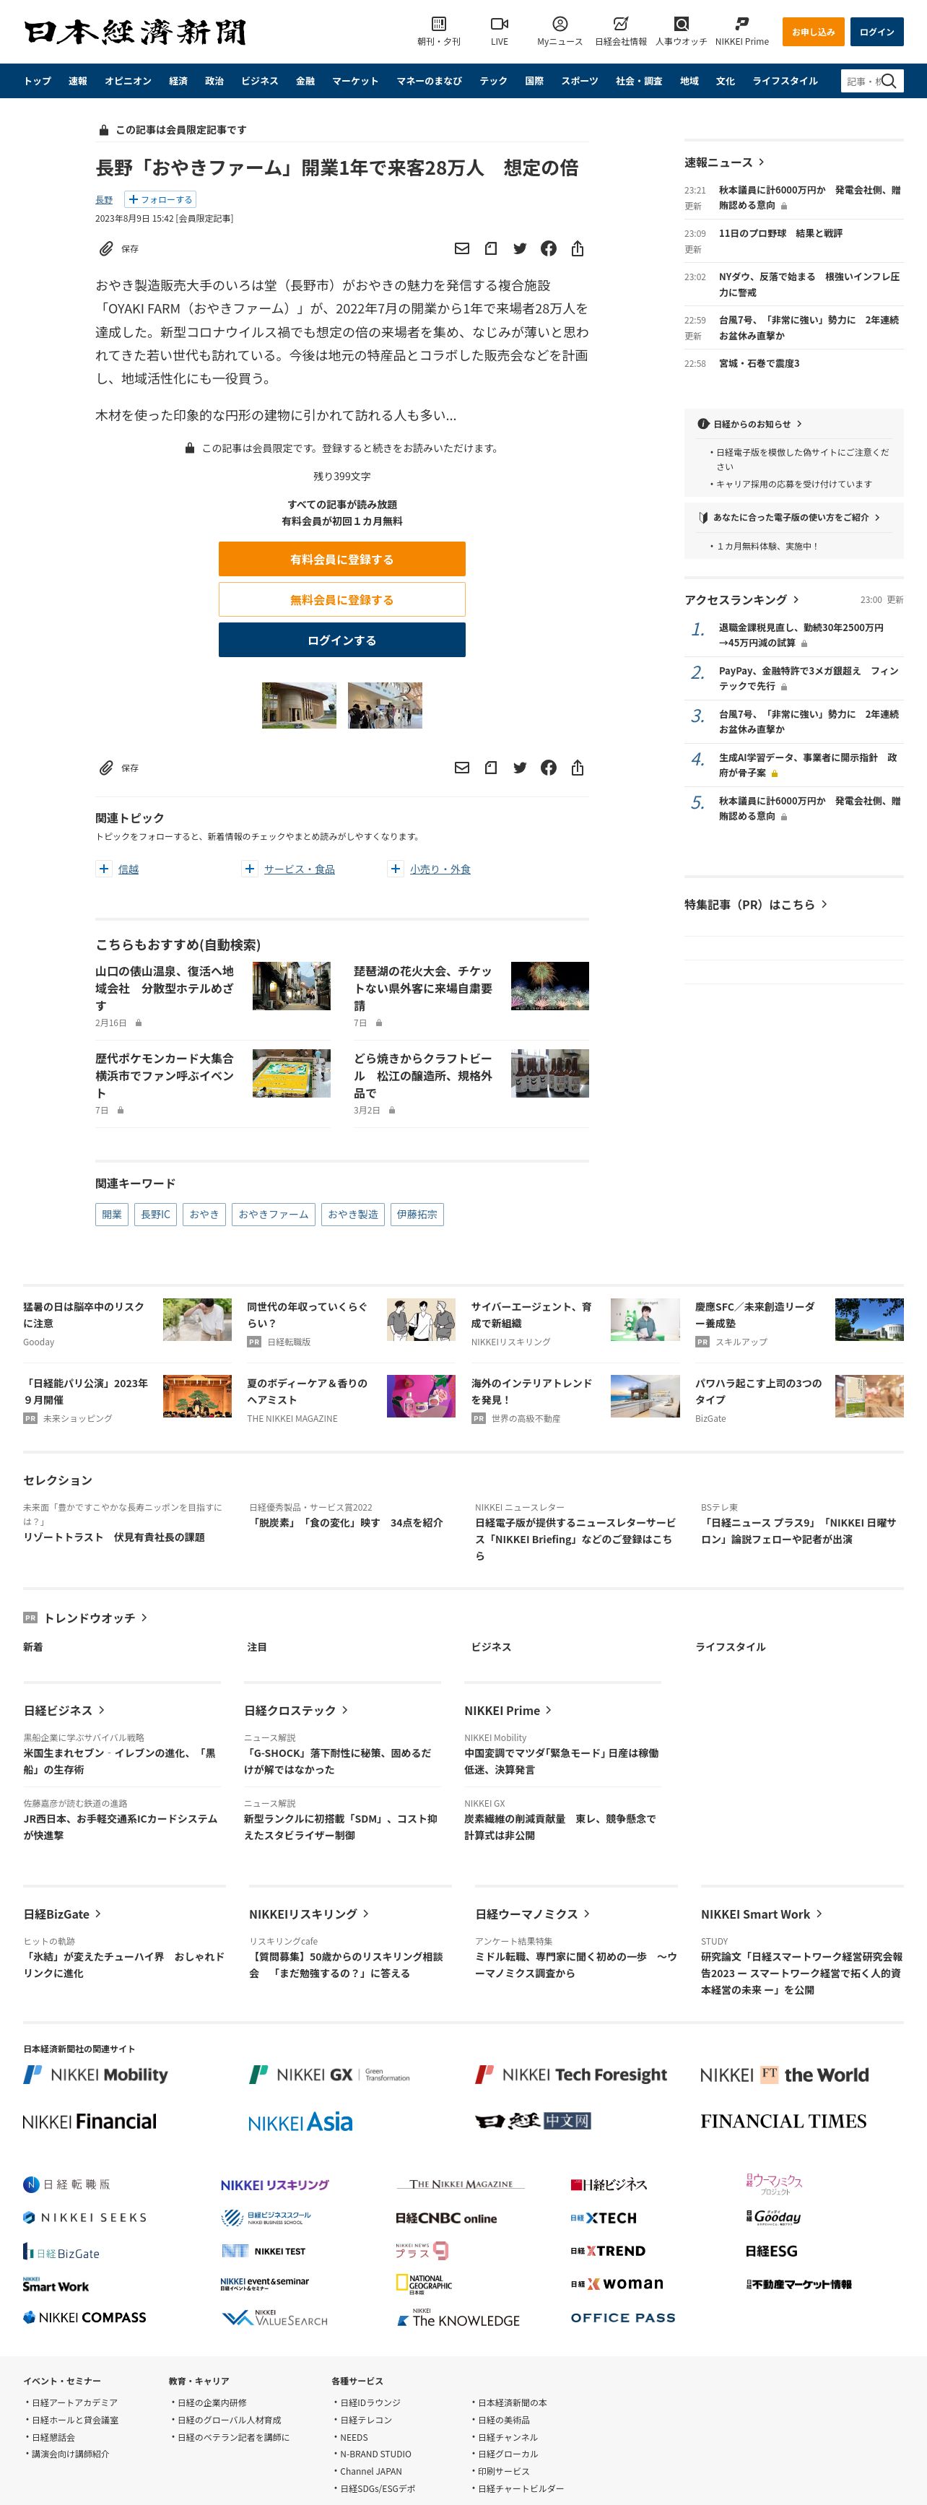Open the building exterior photo thumbnail
Viewport: 927px width, 2505px height.
(x=299, y=705)
